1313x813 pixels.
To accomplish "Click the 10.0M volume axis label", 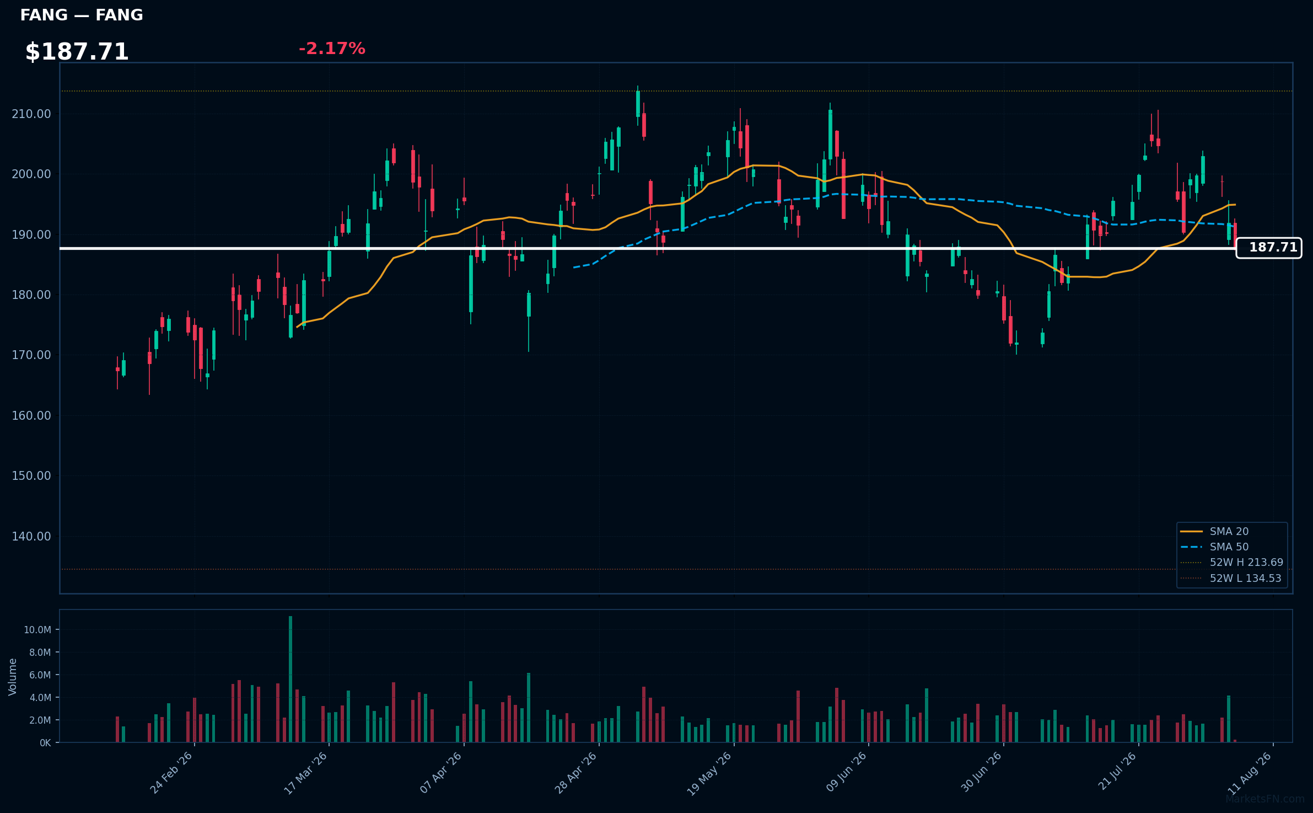I will pos(37,630).
